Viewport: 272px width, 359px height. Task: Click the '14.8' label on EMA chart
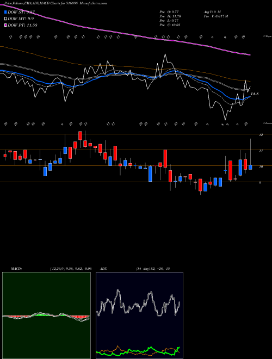(x=255, y=94)
